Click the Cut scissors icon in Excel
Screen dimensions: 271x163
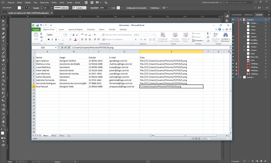coord(41,34)
